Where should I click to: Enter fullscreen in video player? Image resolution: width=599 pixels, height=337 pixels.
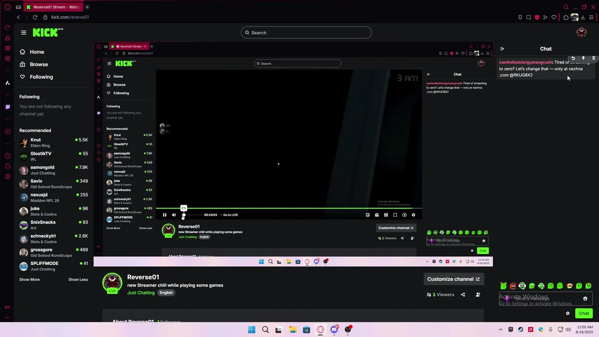(x=395, y=215)
